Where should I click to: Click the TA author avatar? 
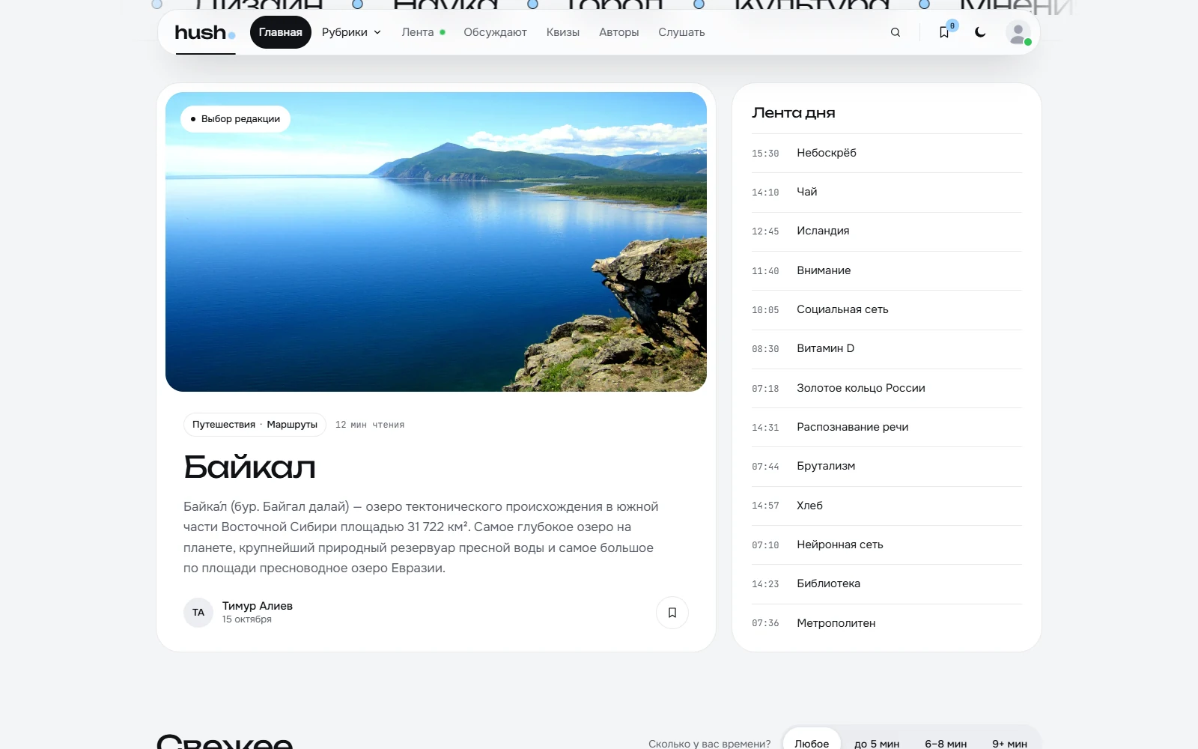click(x=198, y=613)
